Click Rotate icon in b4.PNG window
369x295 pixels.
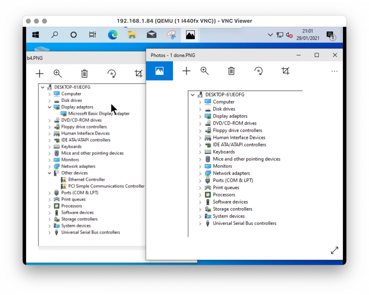pyautogui.click(x=111, y=74)
